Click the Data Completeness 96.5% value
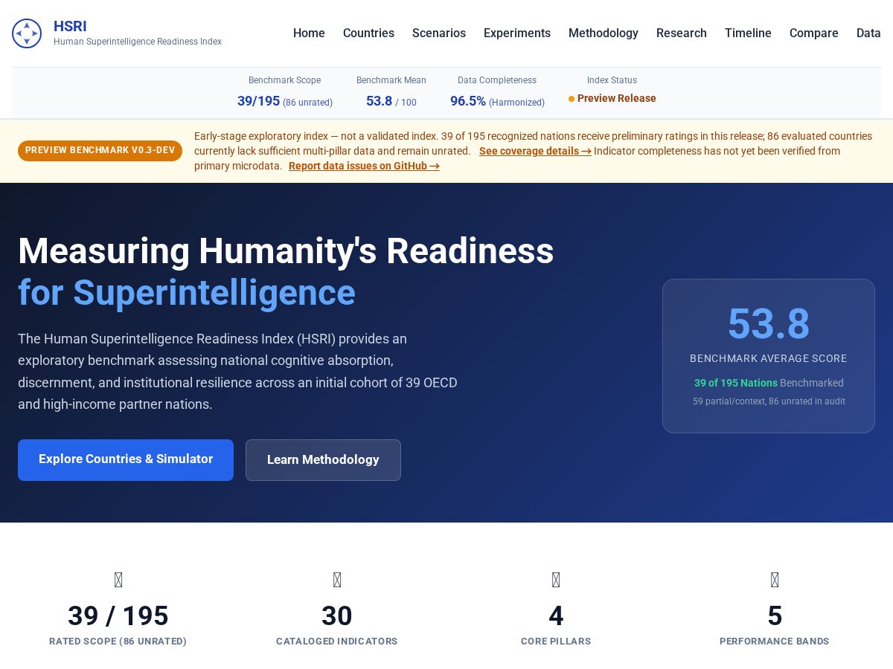Image resolution: width=893 pixels, height=669 pixels. [497, 101]
